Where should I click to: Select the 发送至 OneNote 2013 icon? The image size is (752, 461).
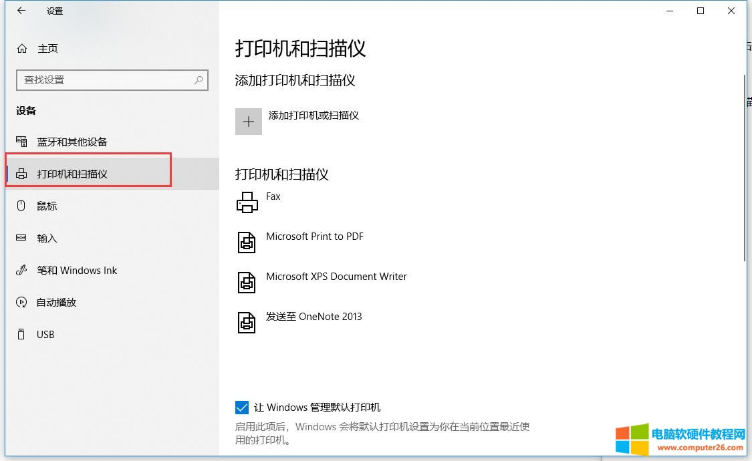click(x=247, y=322)
